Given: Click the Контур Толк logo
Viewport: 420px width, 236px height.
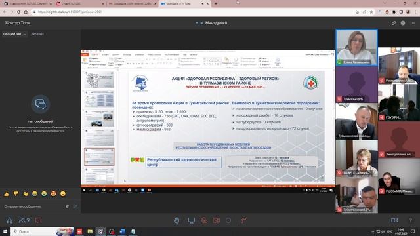Looking at the screenshot, I should point(18,23).
